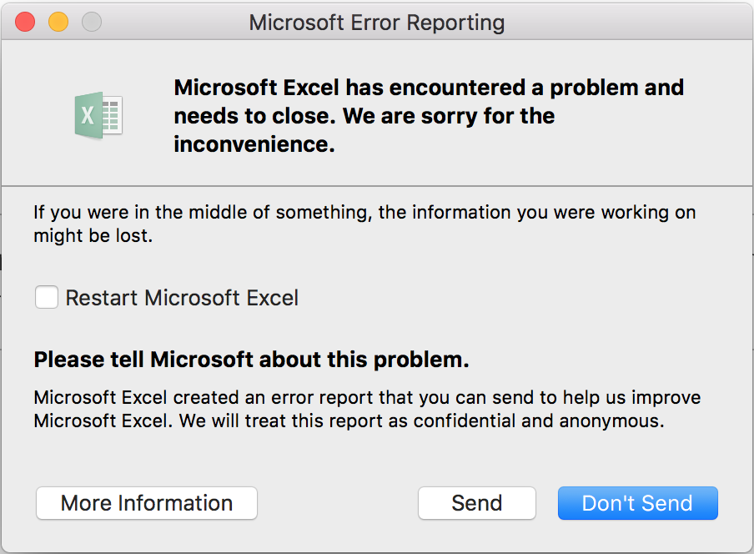Viewport: 754px width, 554px height.
Task: Click the divider line below the headline
Action: tap(377, 185)
